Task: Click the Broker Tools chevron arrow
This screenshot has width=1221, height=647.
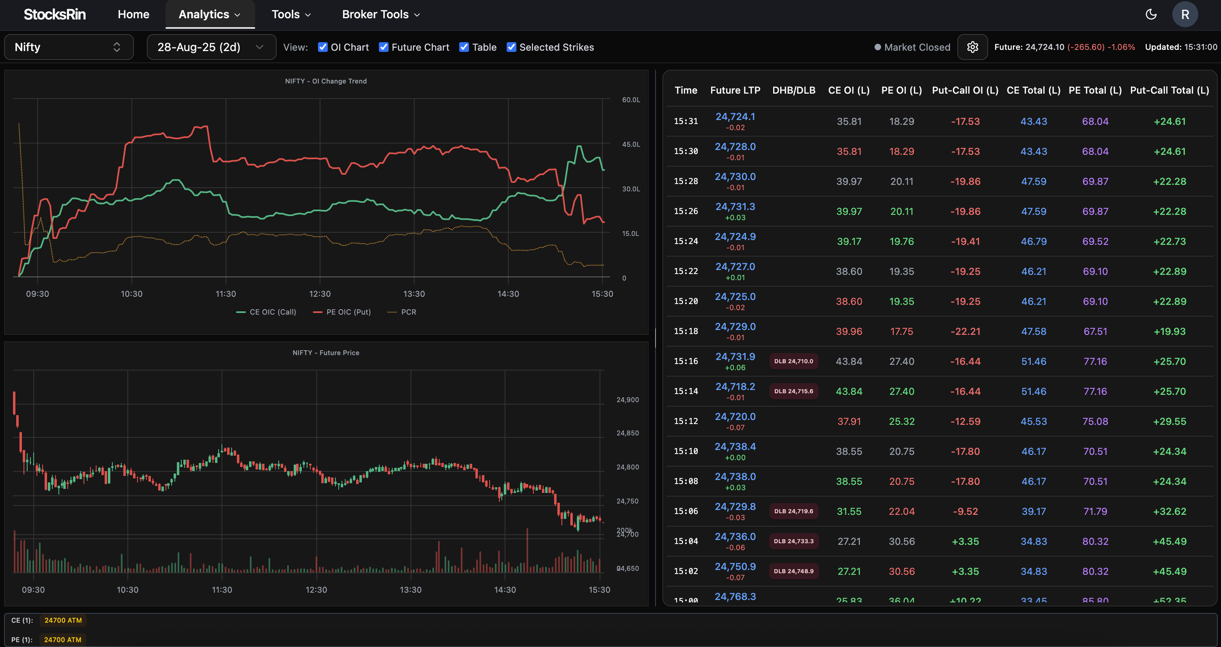Action: click(417, 15)
